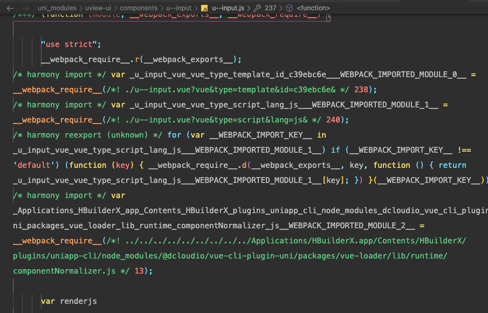Click the module number 238
This screenshot has height=313, width=488.
[361, 90]
